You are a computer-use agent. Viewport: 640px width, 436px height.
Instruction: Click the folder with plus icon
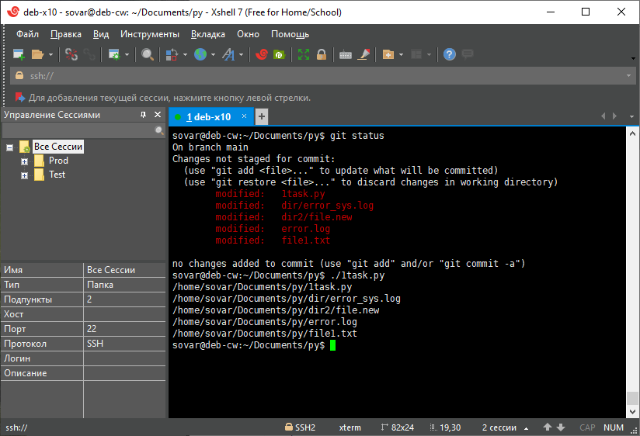[388, 54]
